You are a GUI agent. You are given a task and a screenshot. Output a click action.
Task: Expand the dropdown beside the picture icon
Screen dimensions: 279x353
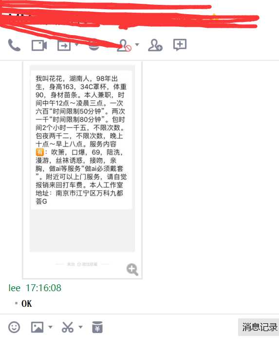point(51,327)
